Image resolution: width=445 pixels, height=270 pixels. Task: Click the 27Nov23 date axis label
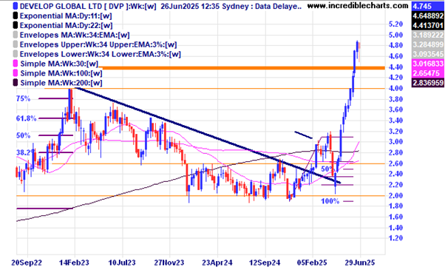[169, 263]
